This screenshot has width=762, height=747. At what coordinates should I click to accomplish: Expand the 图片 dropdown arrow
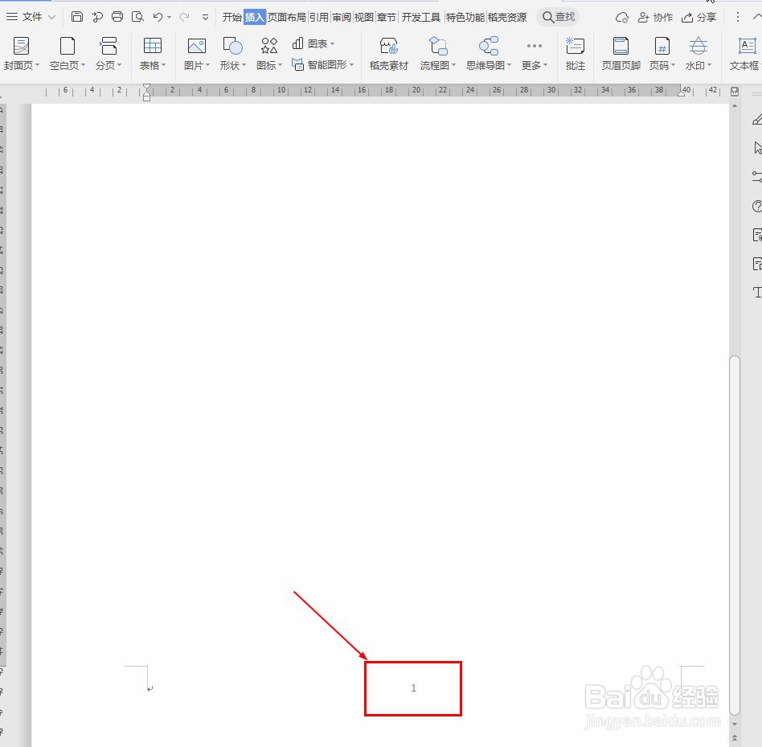click(207, 64)
